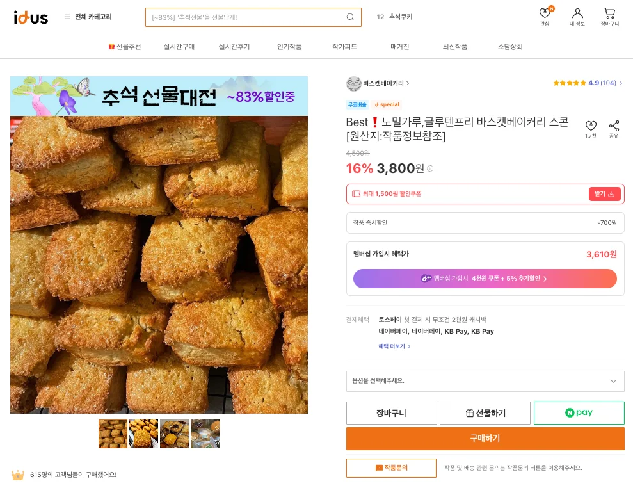Click the 선물하기 gift button
This screenshot has height=488, width=633.
(x=485, y=413)
